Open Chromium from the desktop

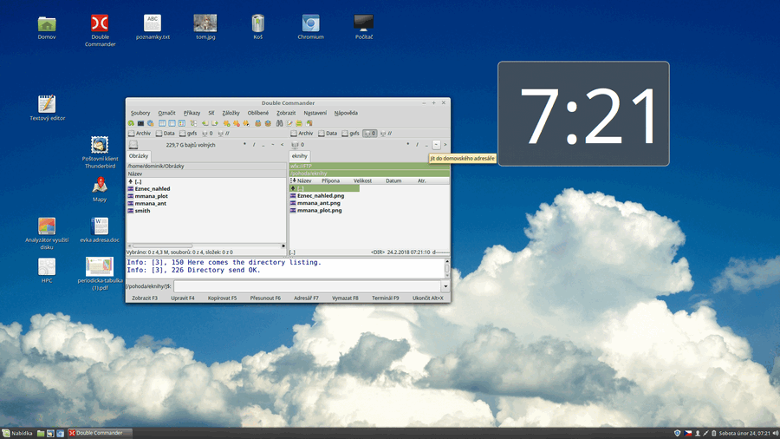310,23
